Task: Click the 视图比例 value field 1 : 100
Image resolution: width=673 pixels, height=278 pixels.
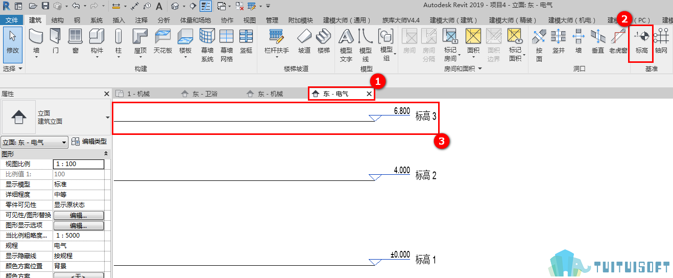Action: coord(79,164)
